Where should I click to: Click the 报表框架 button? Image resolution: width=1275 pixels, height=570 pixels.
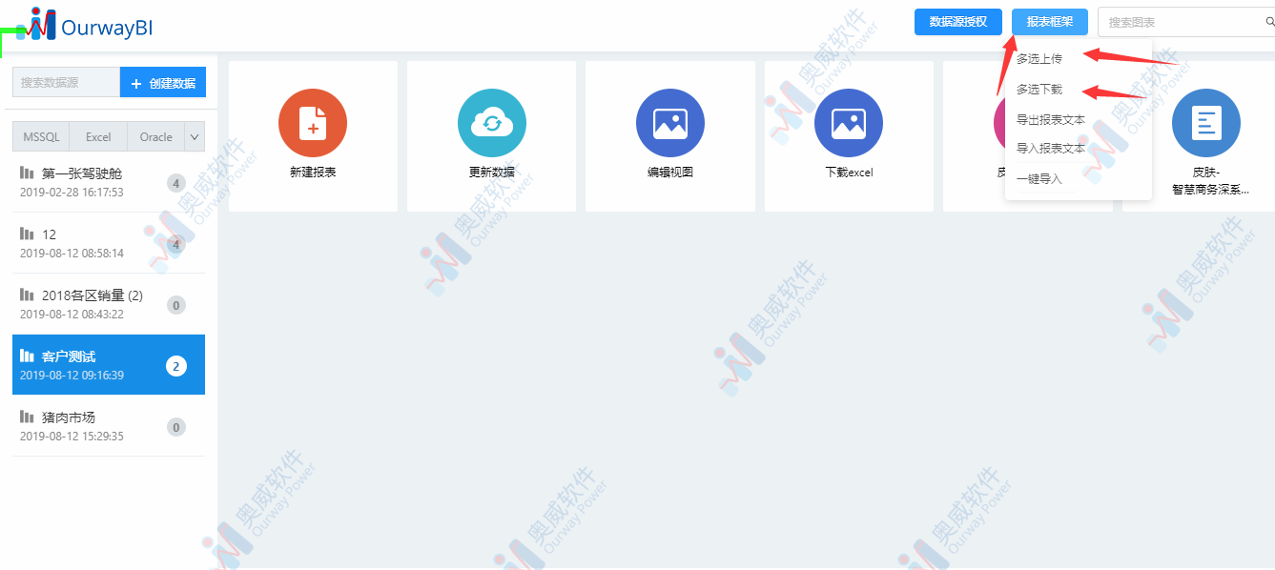coord(1049,21)
